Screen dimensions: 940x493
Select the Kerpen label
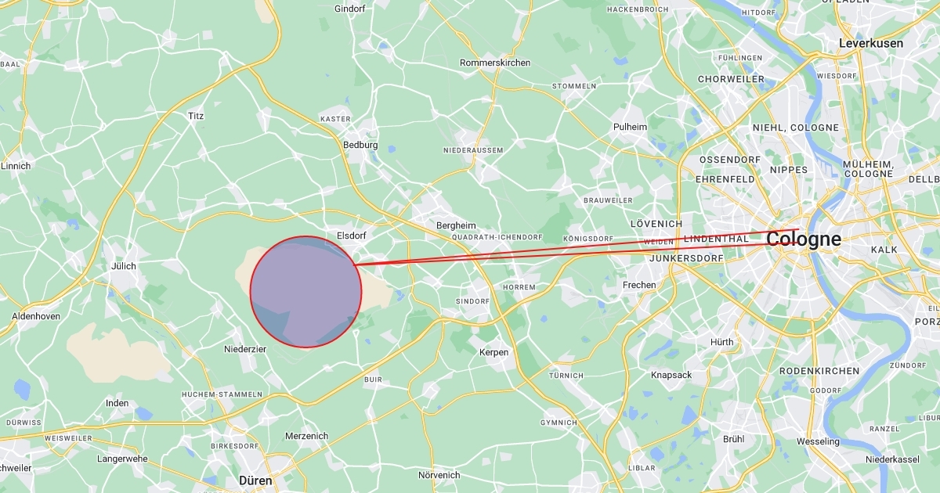coord(493,352)
